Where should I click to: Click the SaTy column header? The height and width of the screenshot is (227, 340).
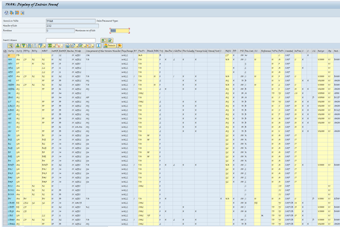pyautogui.click(x=11, y=51)
